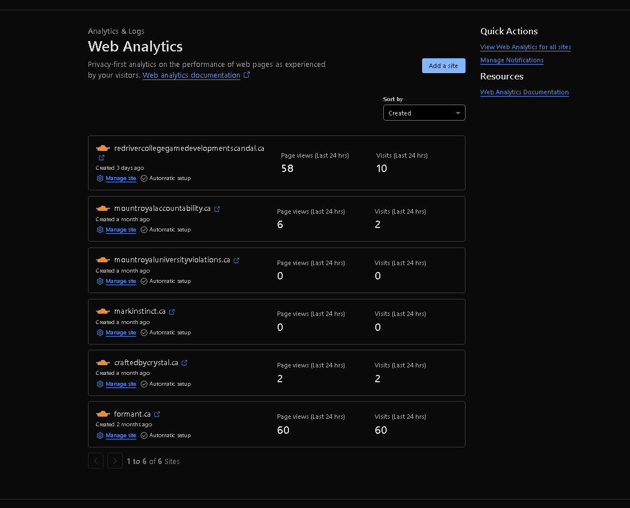Click Manage site for mountroyaluniversityviolations.ca
Viewport: 630px width, 508px height.
point(121,281)
